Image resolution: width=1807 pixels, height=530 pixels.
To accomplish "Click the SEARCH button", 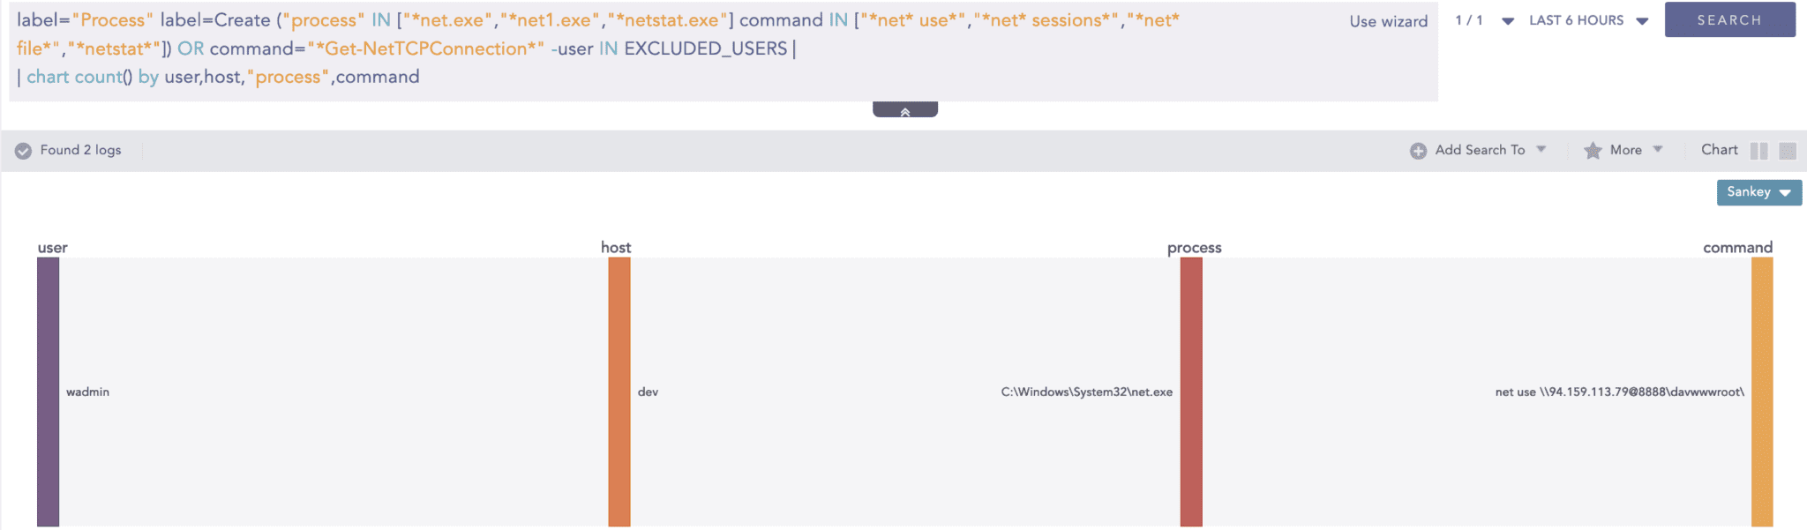I will 1729,19.
